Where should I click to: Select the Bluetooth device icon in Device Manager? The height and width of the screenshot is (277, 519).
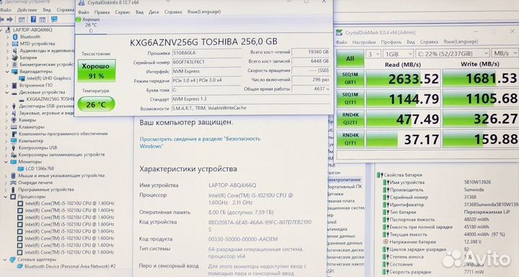click(x=15, y=37)
